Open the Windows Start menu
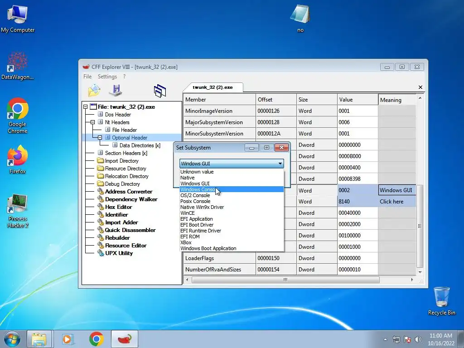Viewport: 464px width, 348px height. tap(12, 339)
